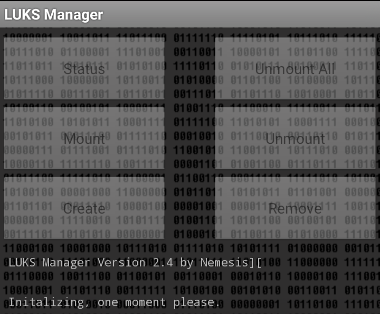380x314 pixels.
Task: Click the Unmount All button
Action: (295, 68)
